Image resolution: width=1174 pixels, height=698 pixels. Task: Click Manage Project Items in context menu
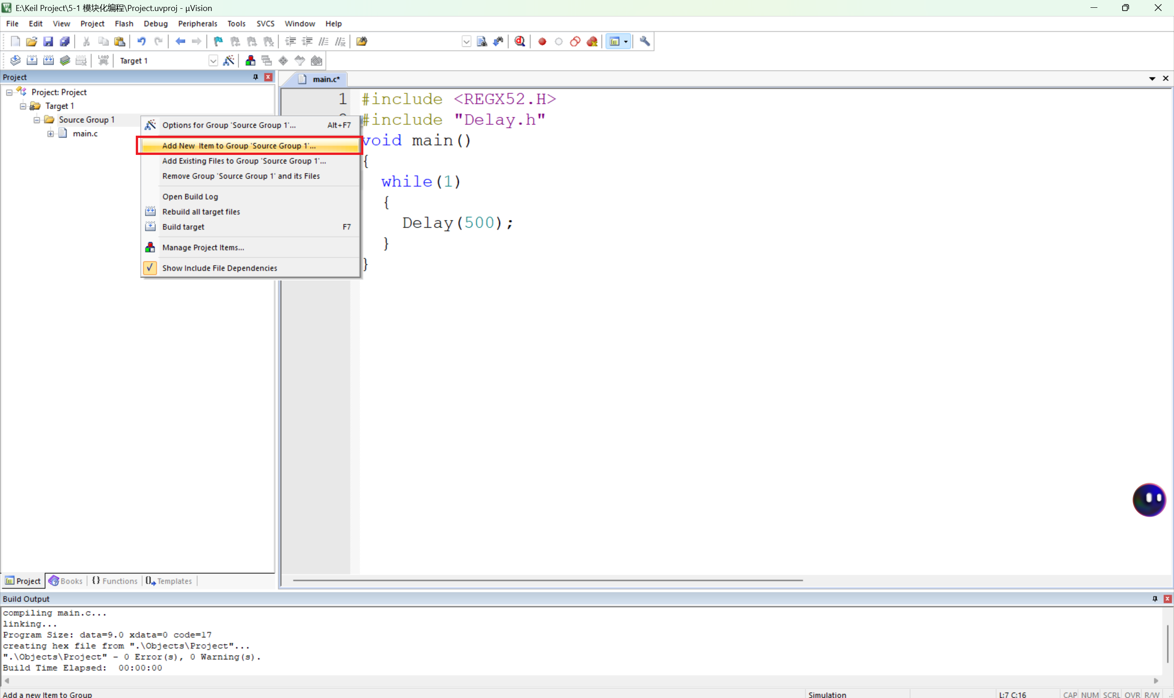coord(203,247)
